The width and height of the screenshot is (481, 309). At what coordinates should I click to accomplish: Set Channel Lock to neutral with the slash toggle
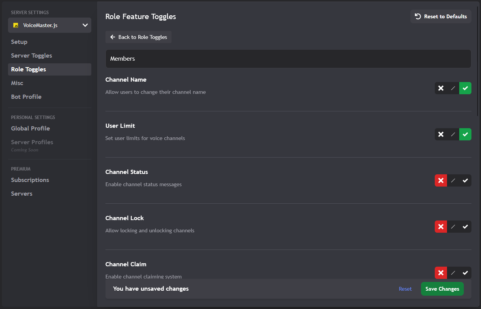(x=453, y=227)
